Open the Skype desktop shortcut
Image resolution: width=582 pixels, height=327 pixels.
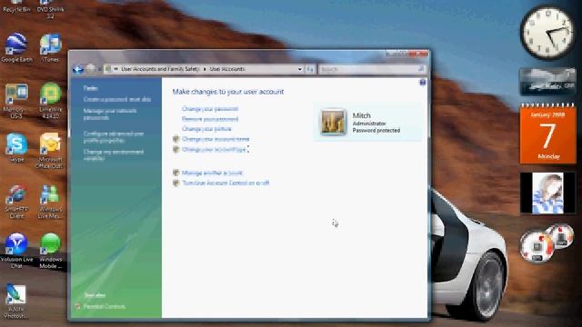[16, 147]
